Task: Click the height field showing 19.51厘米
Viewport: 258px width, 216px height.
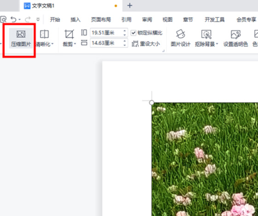Action: 106,33
